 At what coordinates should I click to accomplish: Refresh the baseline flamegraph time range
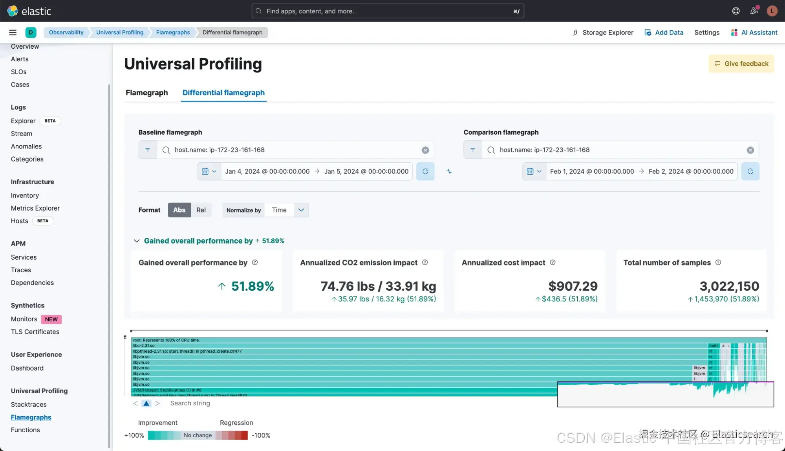click(x=425, y=171)
